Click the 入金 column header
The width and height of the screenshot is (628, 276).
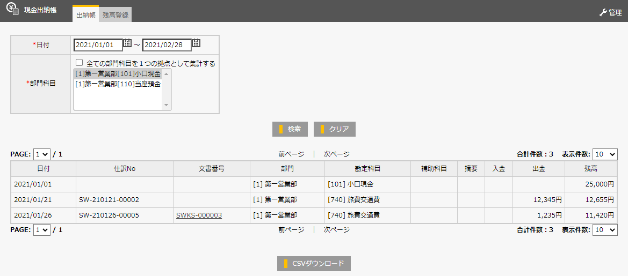pos(499,169)
